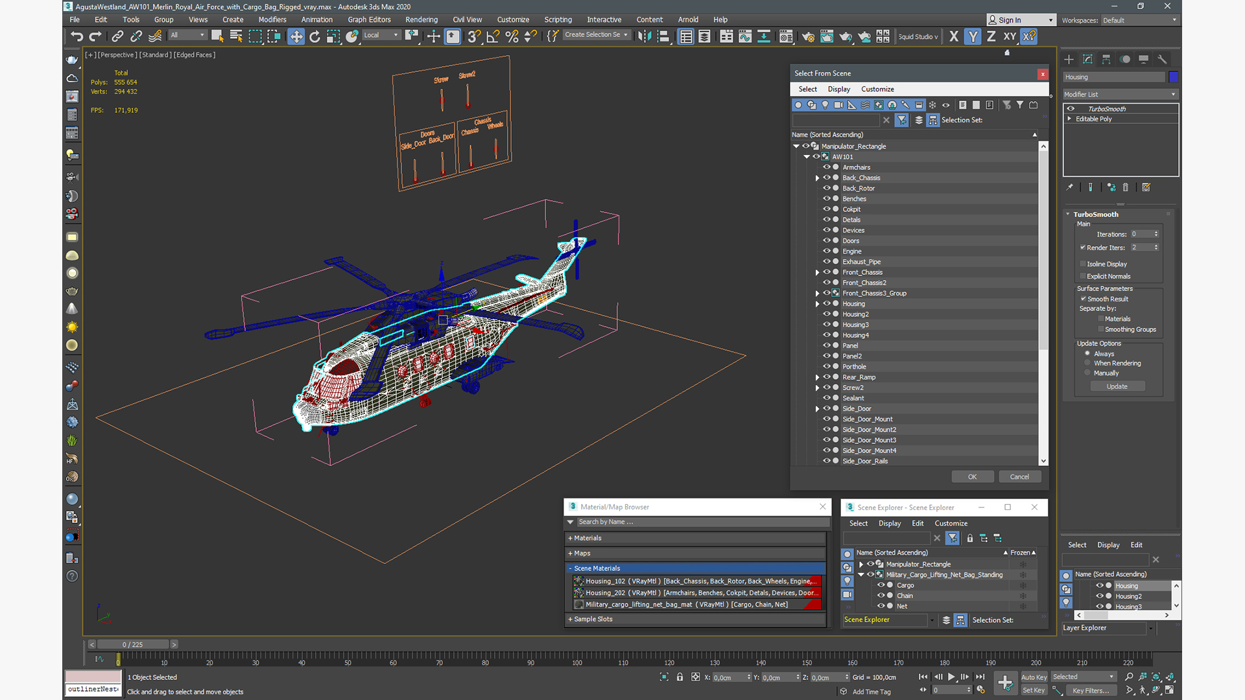This screenshot has width=1245, height=700.
Task: Click Housing object color swatch
Action: click(1173, 77)
